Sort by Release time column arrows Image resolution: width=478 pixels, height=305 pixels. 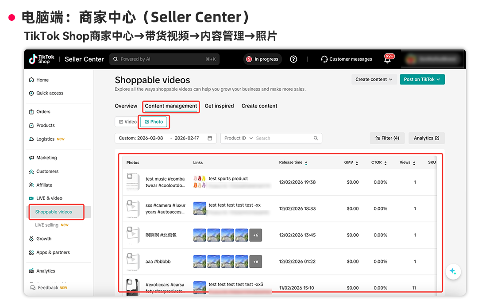(306, 163)
